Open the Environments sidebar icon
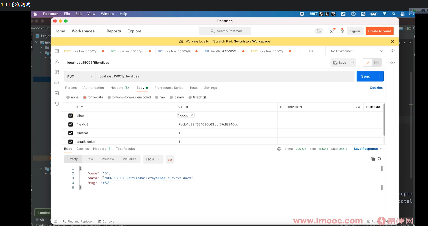This screenshot has height=226, width=428. (57, 72)
